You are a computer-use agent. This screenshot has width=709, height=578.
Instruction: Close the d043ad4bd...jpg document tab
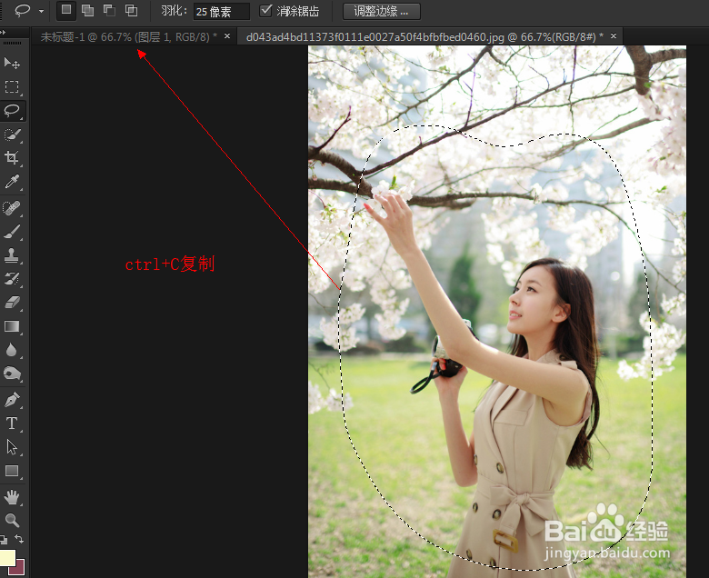(x=614, y=35)
